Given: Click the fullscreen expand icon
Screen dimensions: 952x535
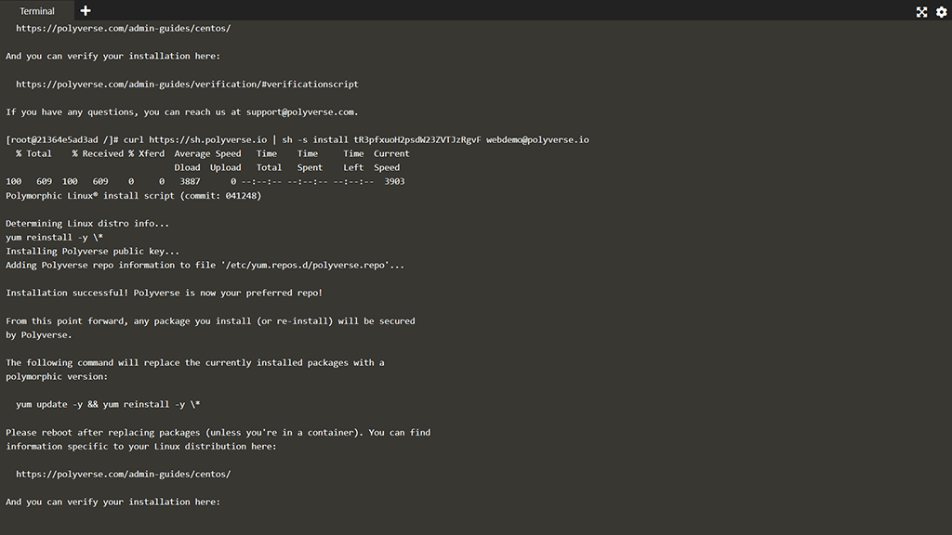Looking at the screenshot, I should point(921,12).
